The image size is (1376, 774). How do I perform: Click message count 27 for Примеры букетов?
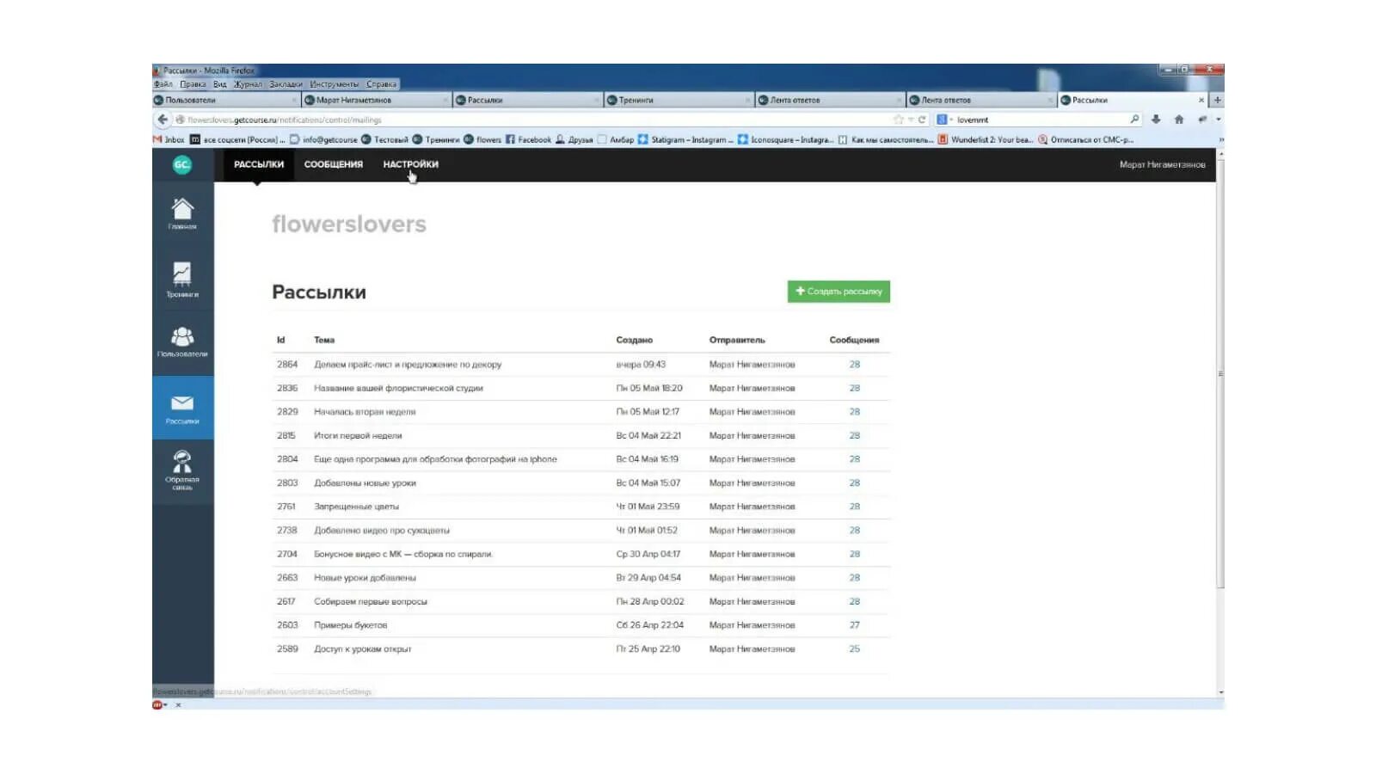pos(854,625)
